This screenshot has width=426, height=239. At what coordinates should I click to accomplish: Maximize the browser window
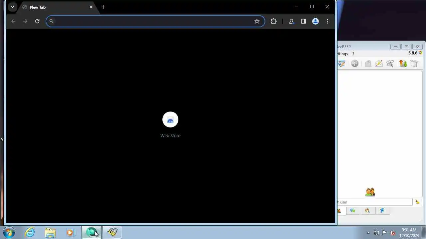pyautogui.click(x=312, y=7)
